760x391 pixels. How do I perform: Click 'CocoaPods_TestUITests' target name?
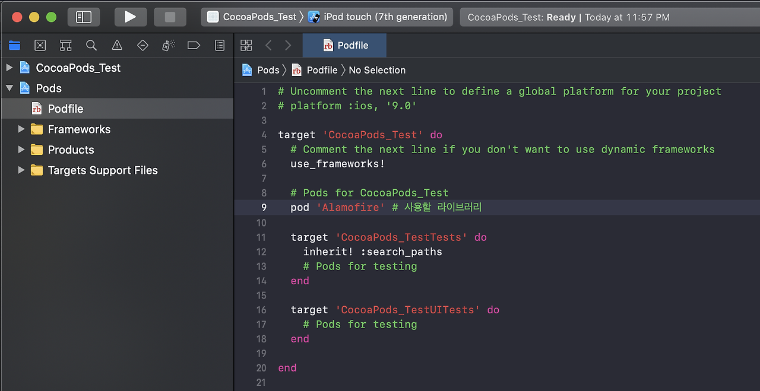(x=407, y=310)
